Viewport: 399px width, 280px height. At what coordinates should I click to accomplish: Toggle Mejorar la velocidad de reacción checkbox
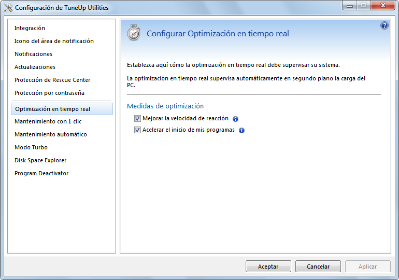tap(137, 118)
